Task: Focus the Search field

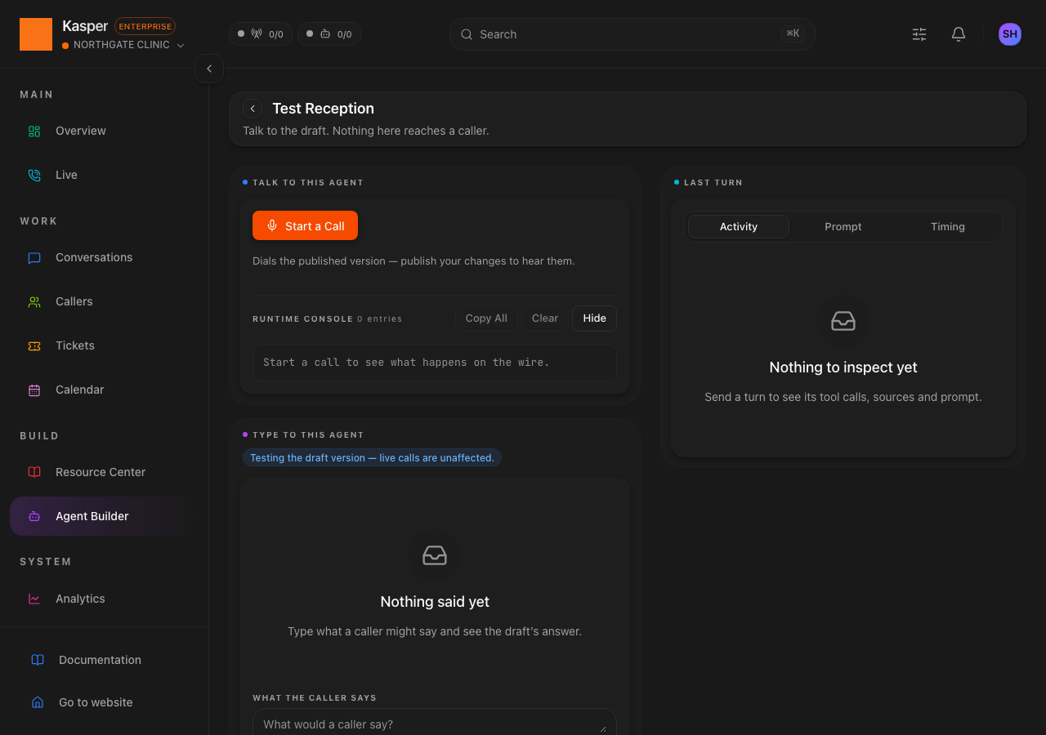Action: [633, 34]
